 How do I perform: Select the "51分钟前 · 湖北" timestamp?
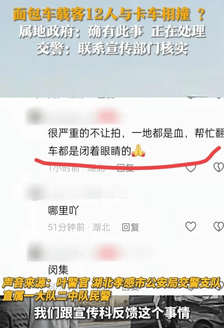(79, 227)
